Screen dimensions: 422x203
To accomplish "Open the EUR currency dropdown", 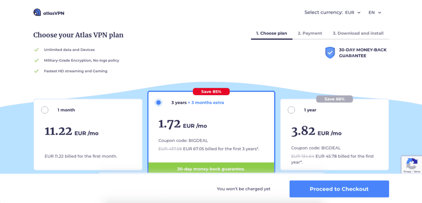I will [x=353, y=13].
